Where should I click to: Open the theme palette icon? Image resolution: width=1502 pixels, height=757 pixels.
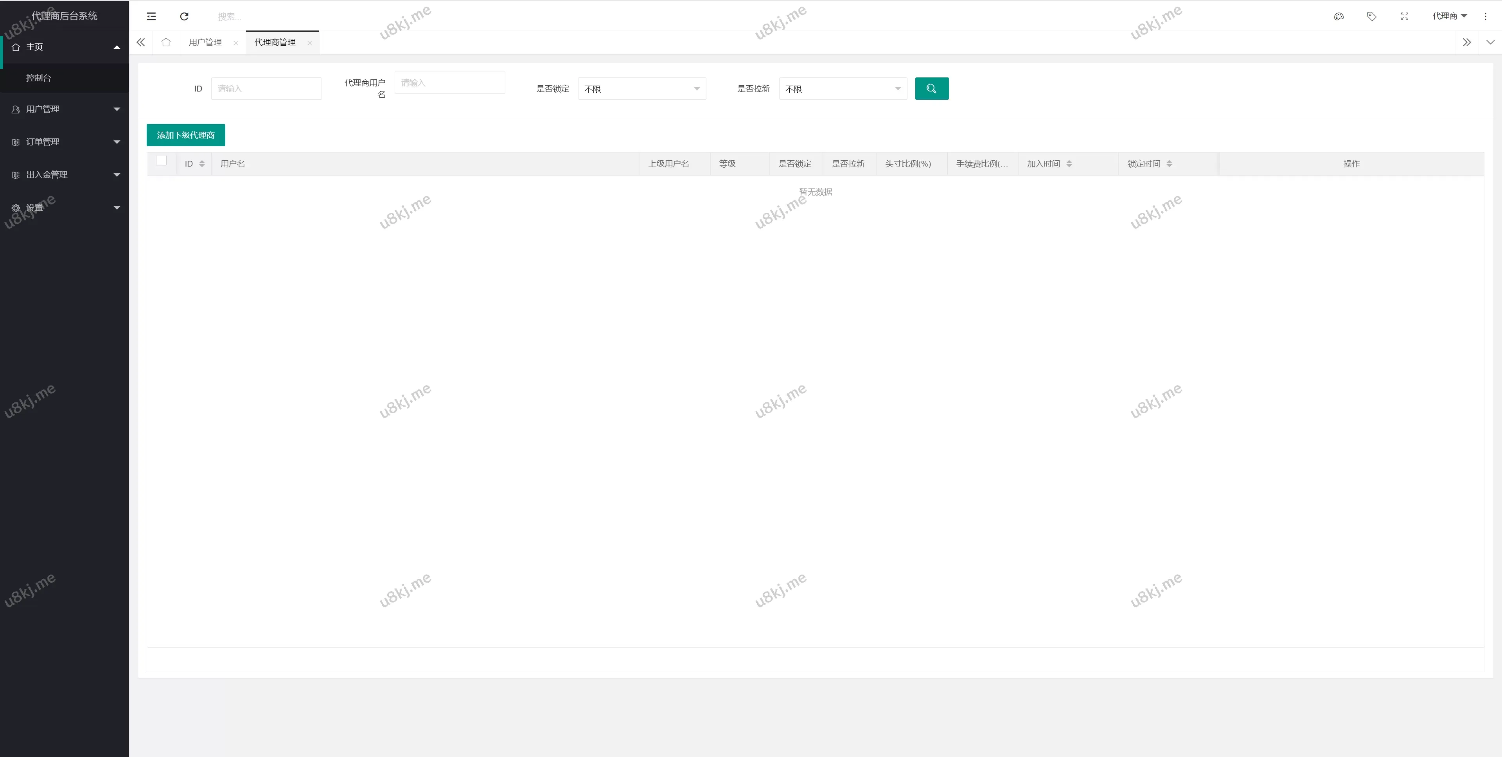pyautogui.click(x=1338, y=16)
